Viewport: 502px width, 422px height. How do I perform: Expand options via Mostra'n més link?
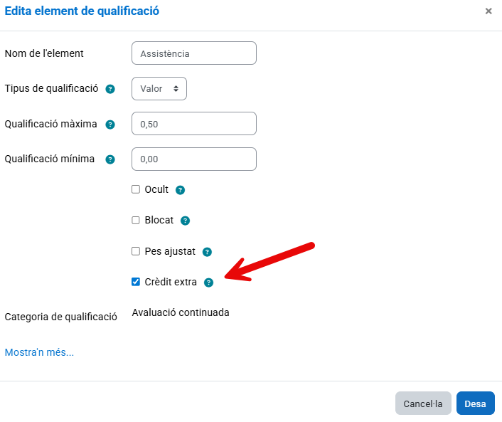click(40, 352)
